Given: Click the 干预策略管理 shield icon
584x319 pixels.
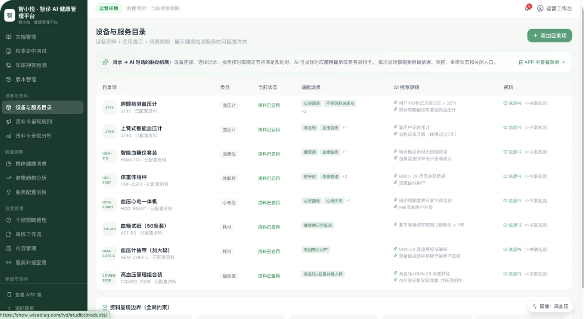Looking at the screenshot, I should click(x=9, y=220).
